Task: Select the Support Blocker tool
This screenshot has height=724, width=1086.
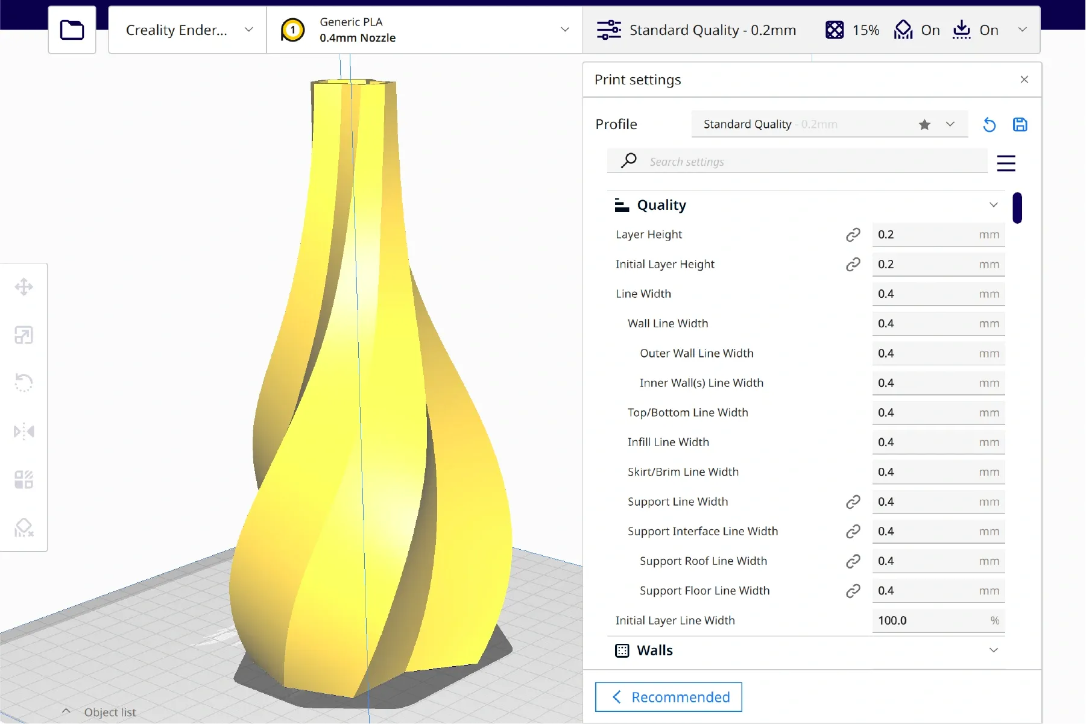Action: click(24, 528)
